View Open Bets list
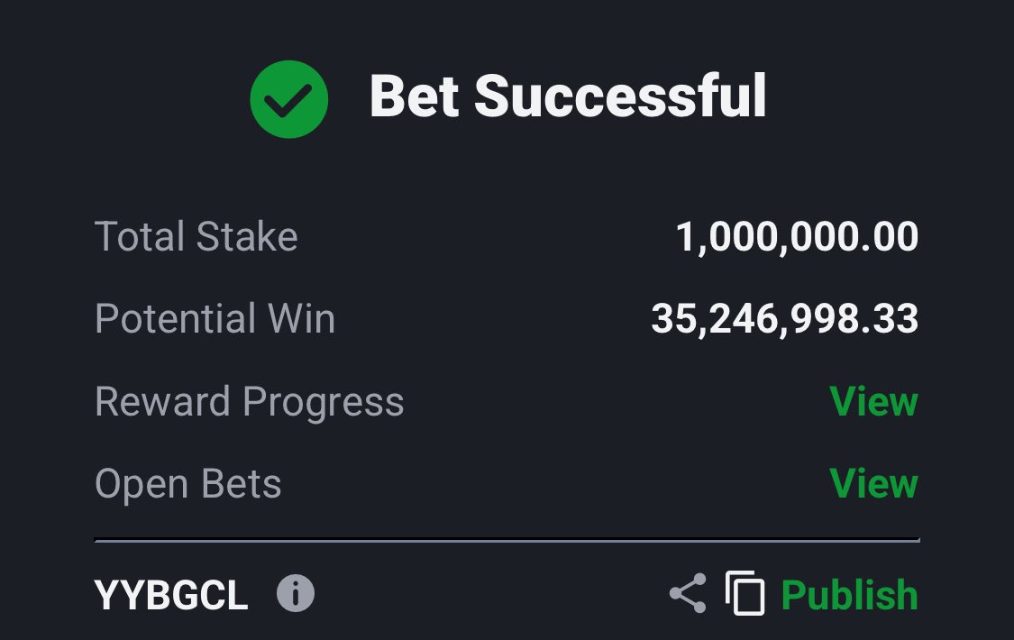Viewport: 1014px width, 640px height. tap(873, 483)
